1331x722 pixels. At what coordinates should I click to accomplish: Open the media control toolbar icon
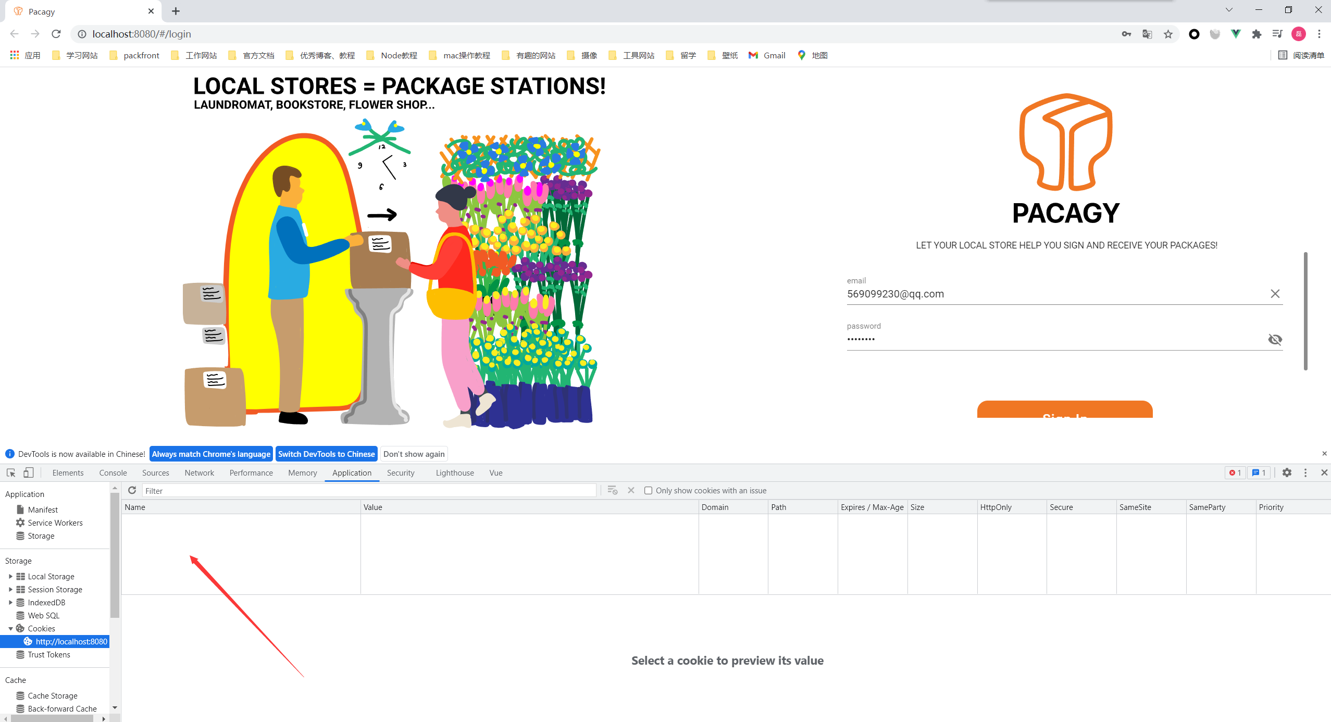click(x=1277, y=34)
